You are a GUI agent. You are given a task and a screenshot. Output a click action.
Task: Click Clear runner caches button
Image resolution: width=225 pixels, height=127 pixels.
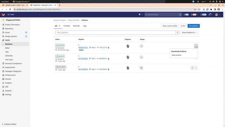[170, 26]
